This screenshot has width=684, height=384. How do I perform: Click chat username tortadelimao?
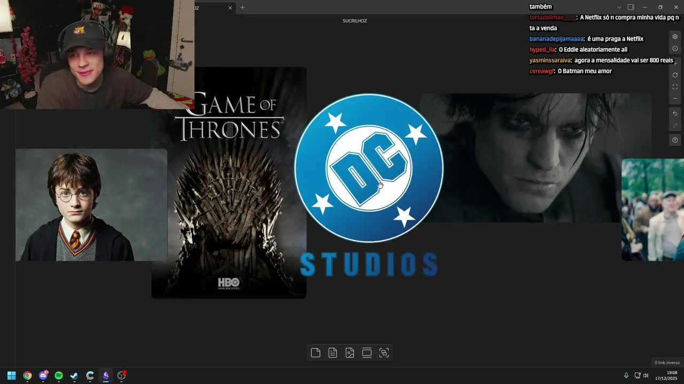click(553, 18)
